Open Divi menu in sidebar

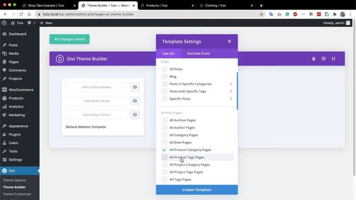click(x=19, y=171)
